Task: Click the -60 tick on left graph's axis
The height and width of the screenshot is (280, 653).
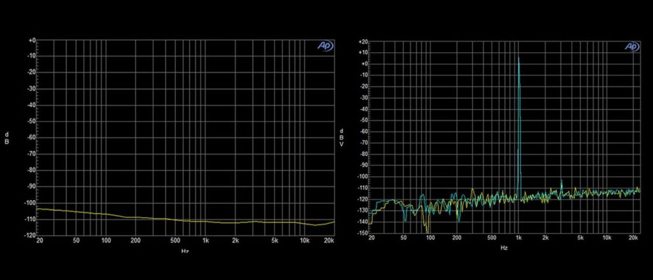Action: click(x=31, y=138)
